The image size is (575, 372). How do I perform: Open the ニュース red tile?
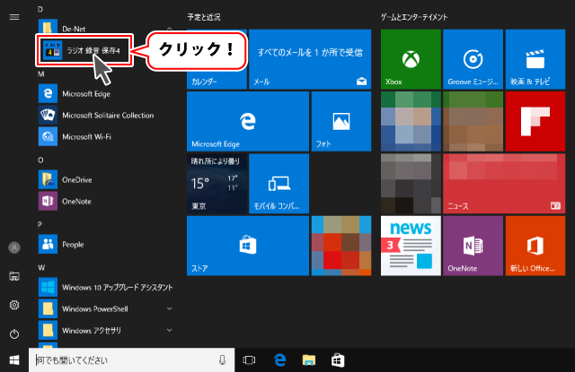point(504,184)
